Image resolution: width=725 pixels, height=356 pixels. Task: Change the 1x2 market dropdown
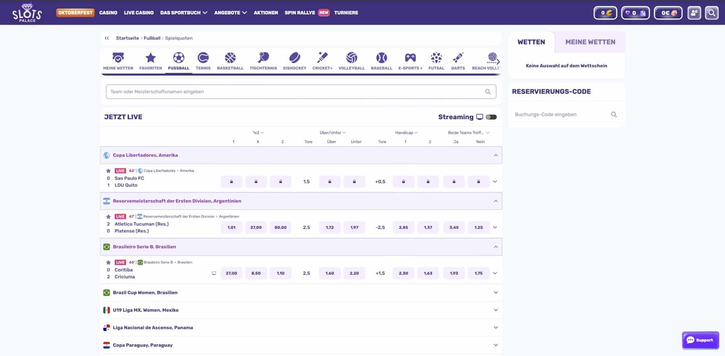click(x=258, y=132)
